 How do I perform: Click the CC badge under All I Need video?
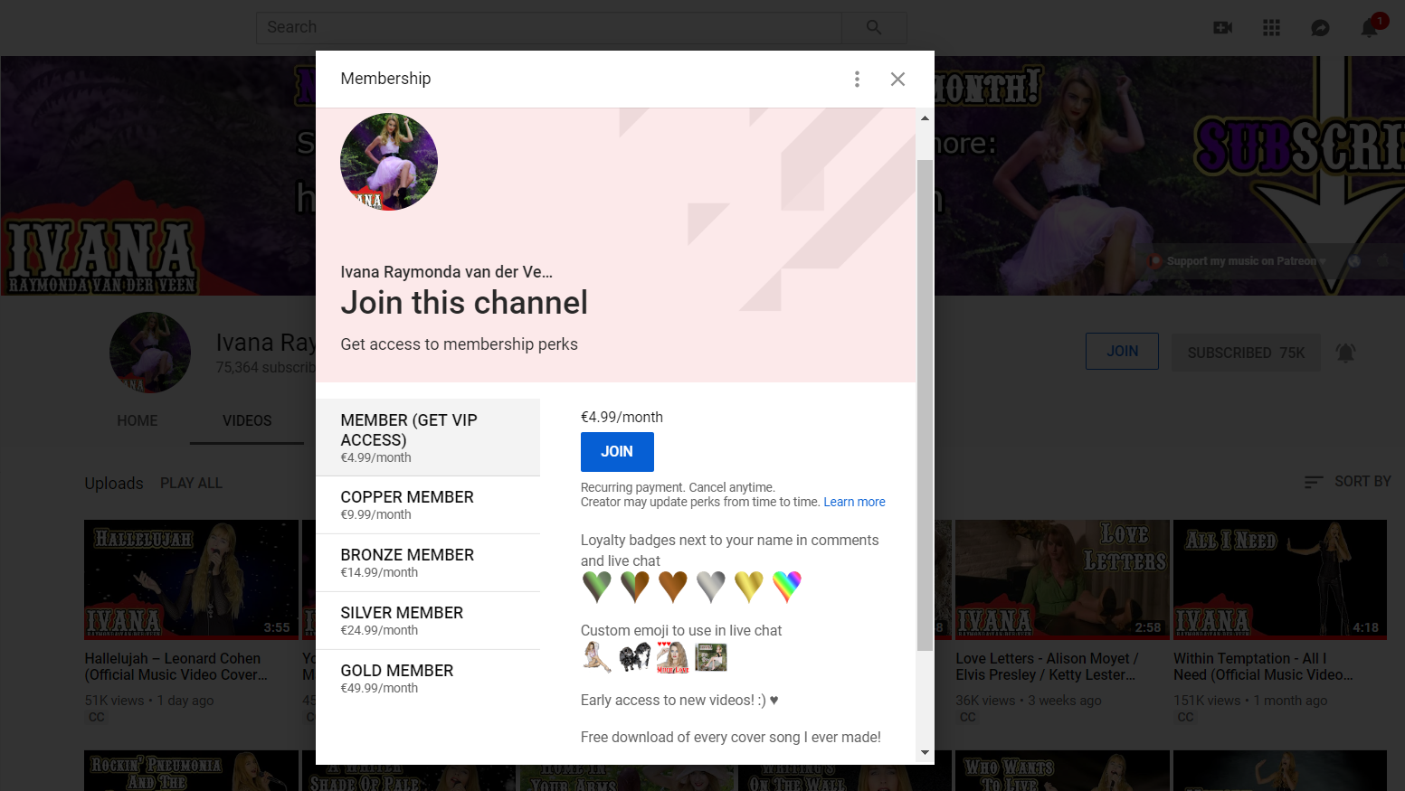pyautogui.click(x=1186, y=718)
